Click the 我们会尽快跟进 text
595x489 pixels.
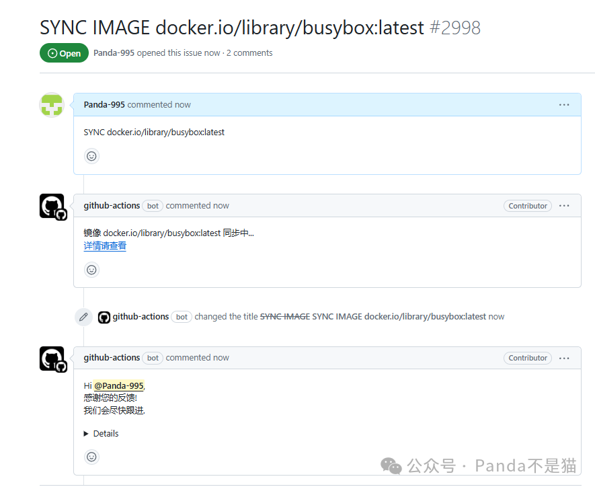tap(114, 410)
